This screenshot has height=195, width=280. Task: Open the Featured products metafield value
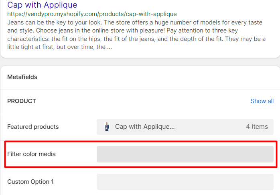[185, 127]
